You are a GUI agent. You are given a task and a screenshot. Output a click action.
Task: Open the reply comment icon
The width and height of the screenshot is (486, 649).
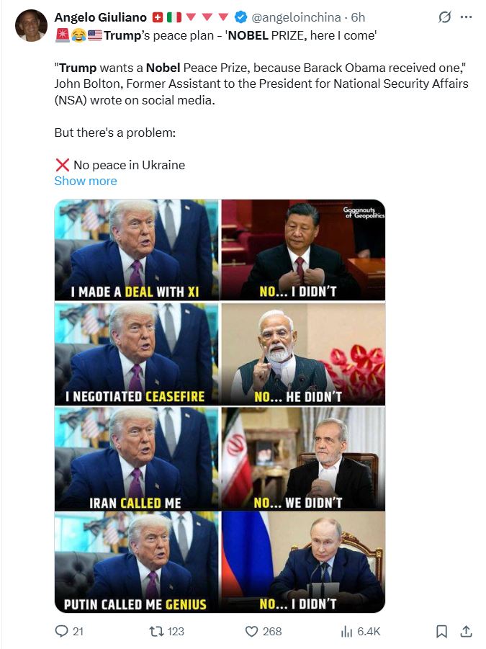click(x=62, y=631)
